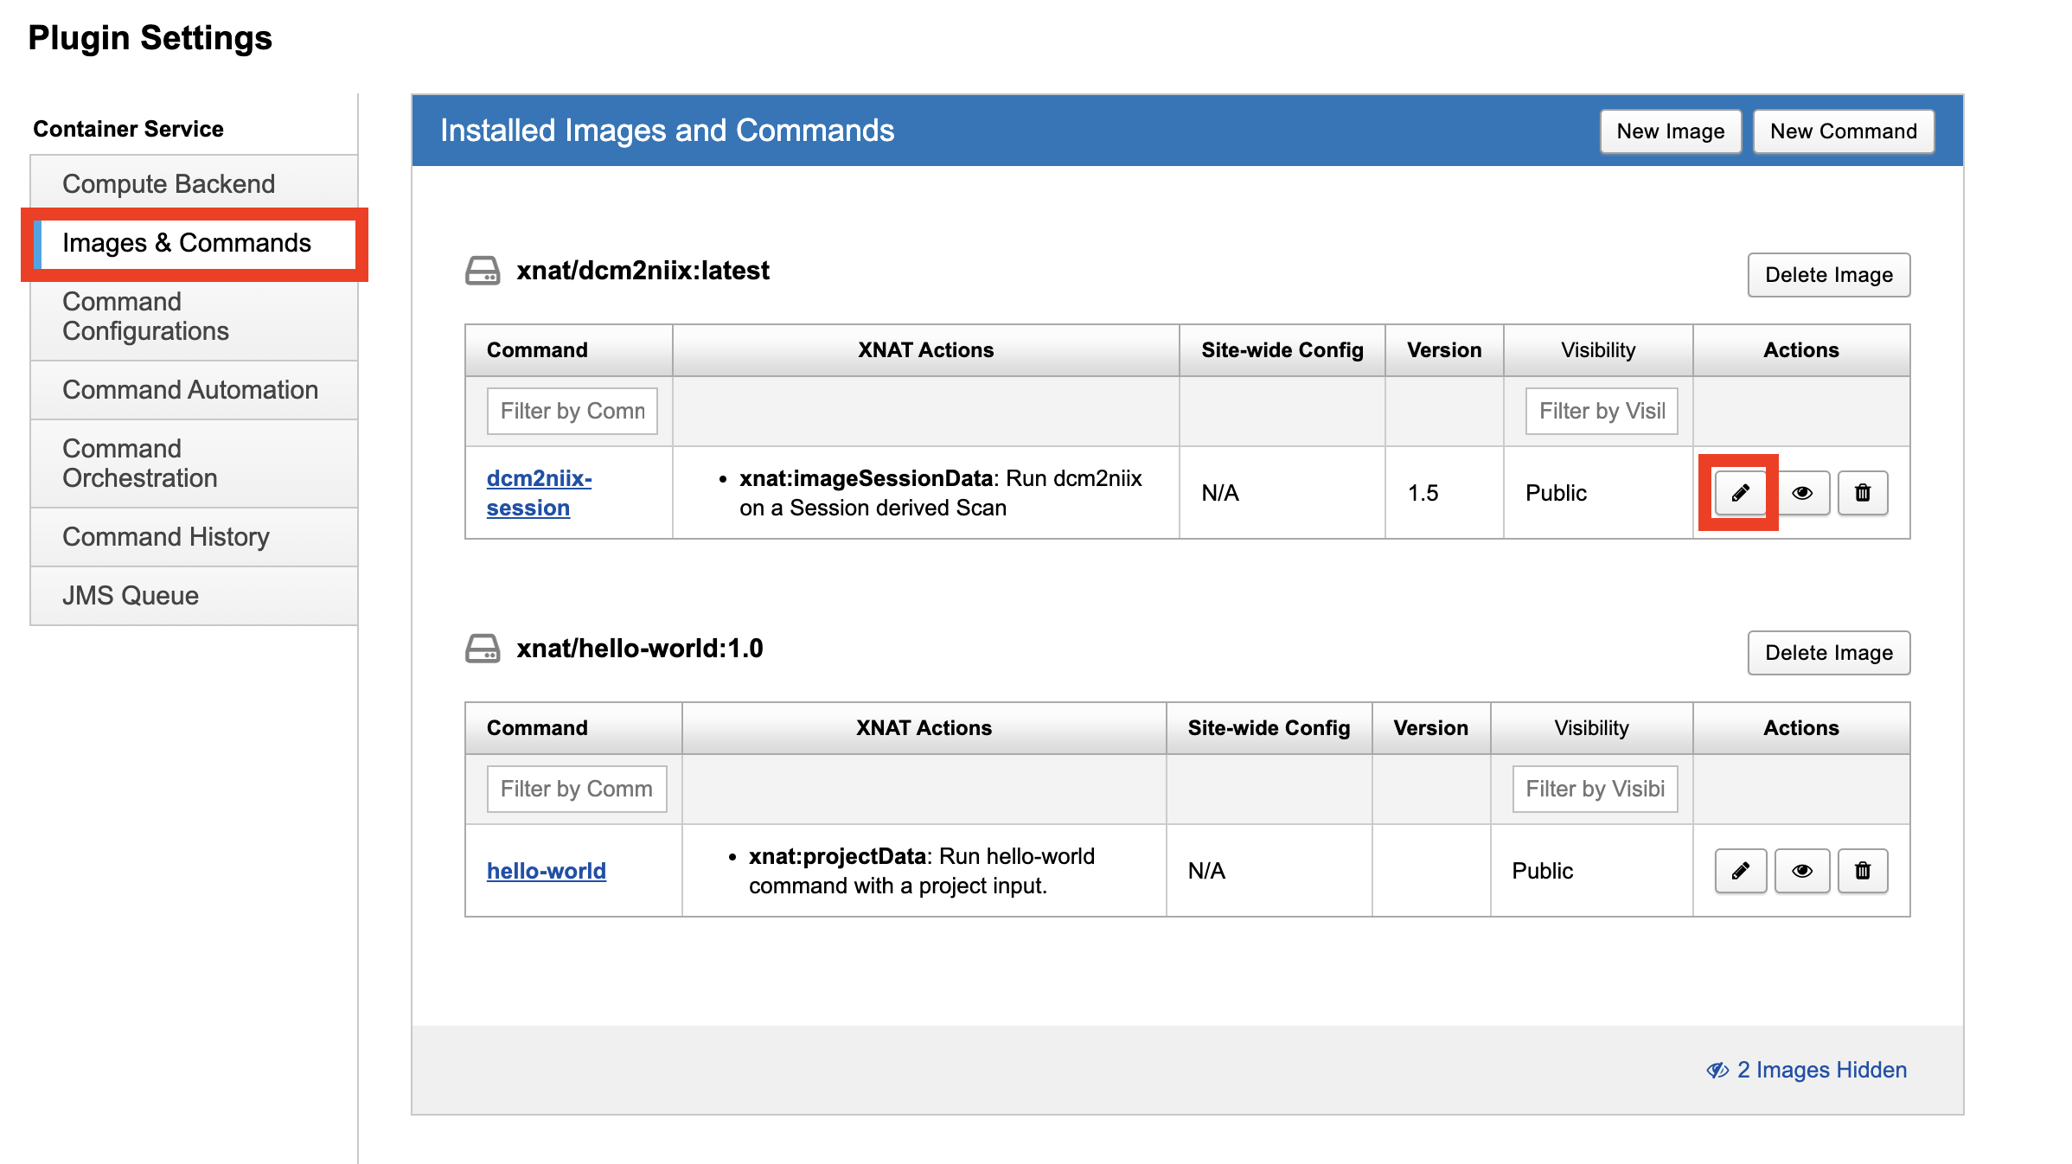2072x1164 pixels.
Task: Focus hello-world table's Filter by Command field
Action: (x=576, y=789)
